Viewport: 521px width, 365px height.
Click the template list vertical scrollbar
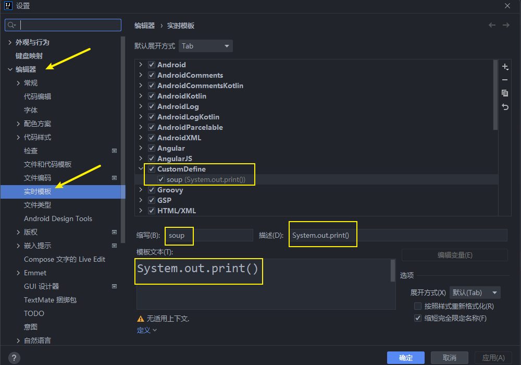pyautogui.click(x=495, y=94)
